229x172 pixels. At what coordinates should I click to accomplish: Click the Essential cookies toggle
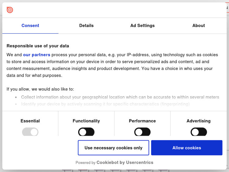30,132
